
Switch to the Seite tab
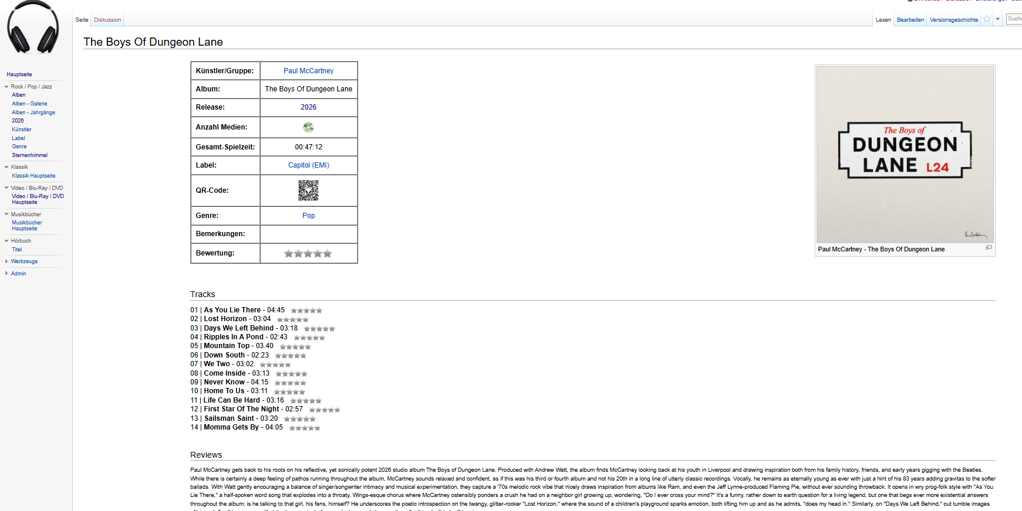pos(82,20)
